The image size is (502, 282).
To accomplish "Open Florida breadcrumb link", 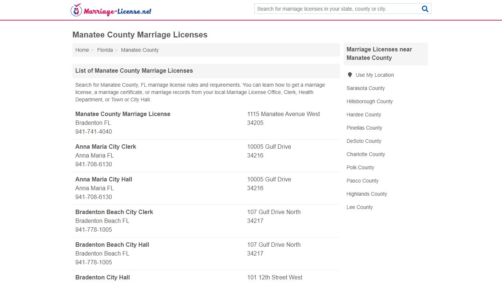I will coord(105,50).
